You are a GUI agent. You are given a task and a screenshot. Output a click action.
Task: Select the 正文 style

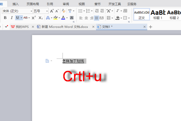click(x=142, y=14)
